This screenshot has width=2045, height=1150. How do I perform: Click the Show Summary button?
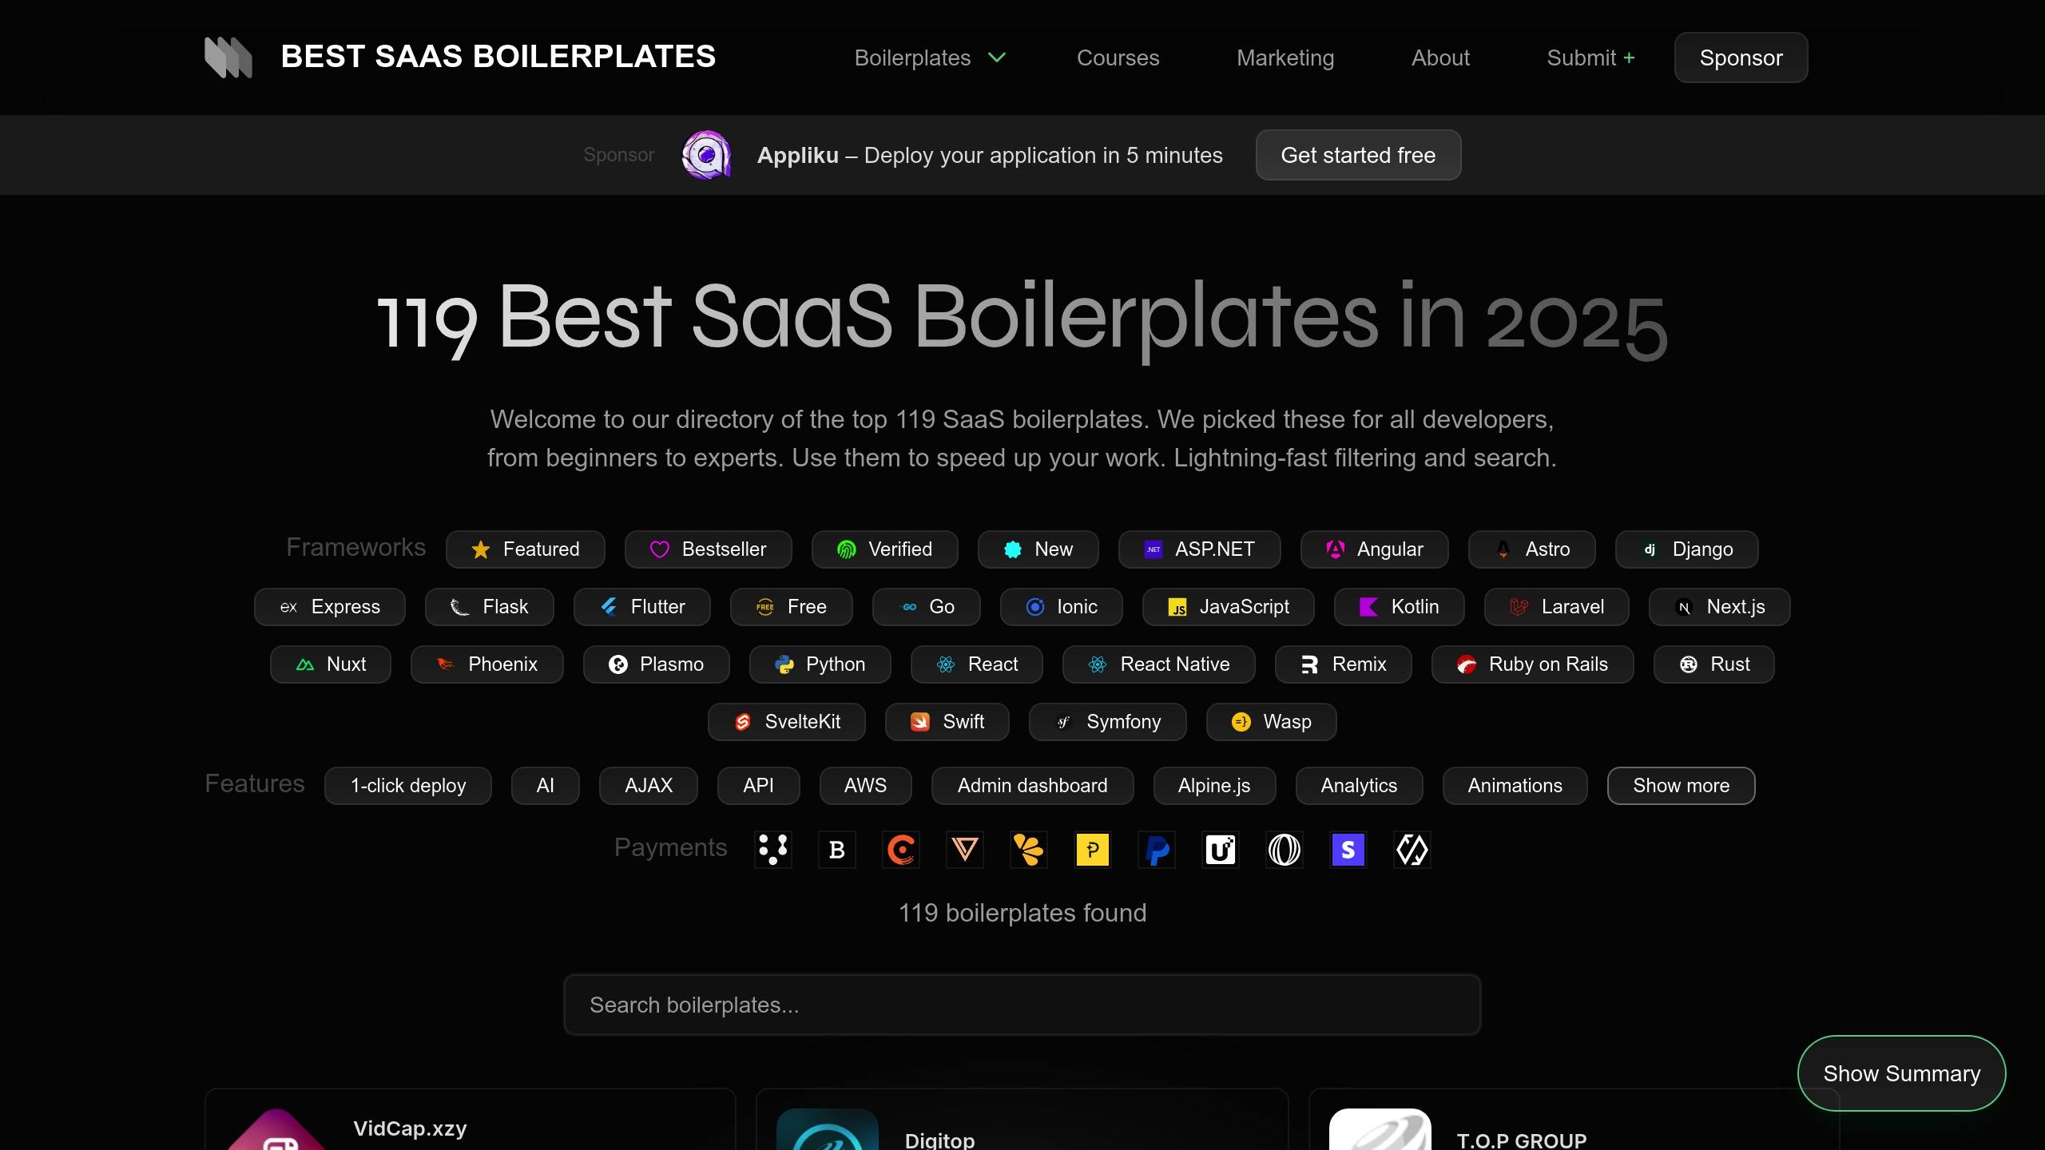(x=1901, y=1073)
